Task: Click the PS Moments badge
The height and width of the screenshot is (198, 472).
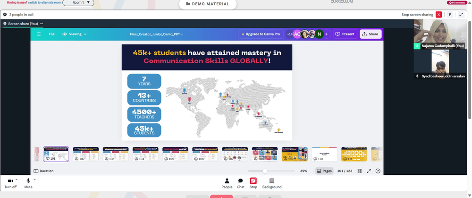Action: click(457, 2)
